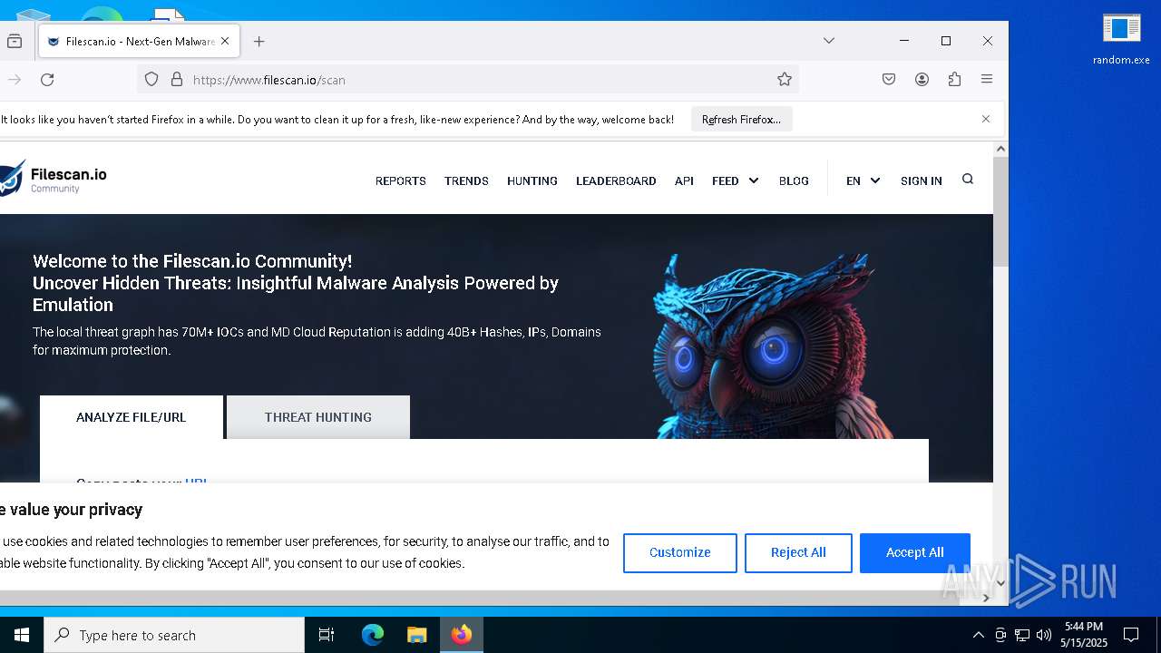Viewport: 1161px width, 653px height.
Task: Click the Reject All cookies button
Action: [798, 552]
